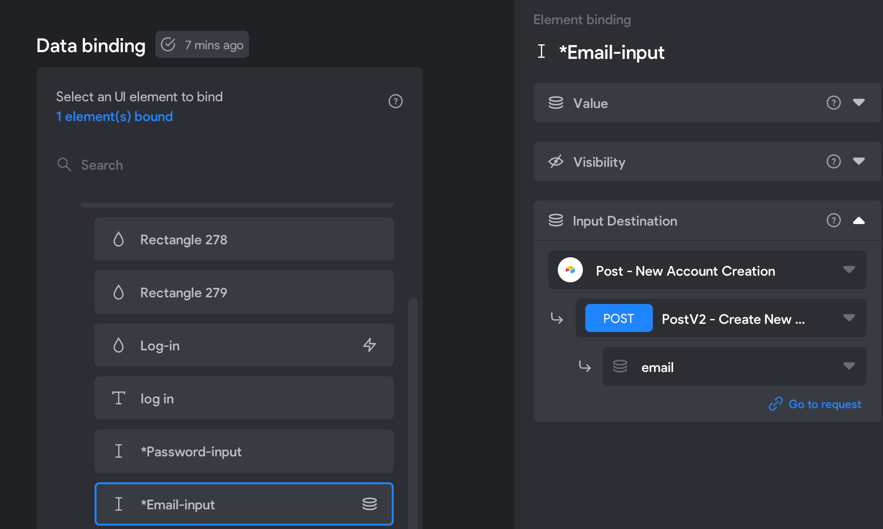Select the *Password-input element row
Image resolution: width=883 pixels, height=529 pixels.
click(x=244, y=451)
